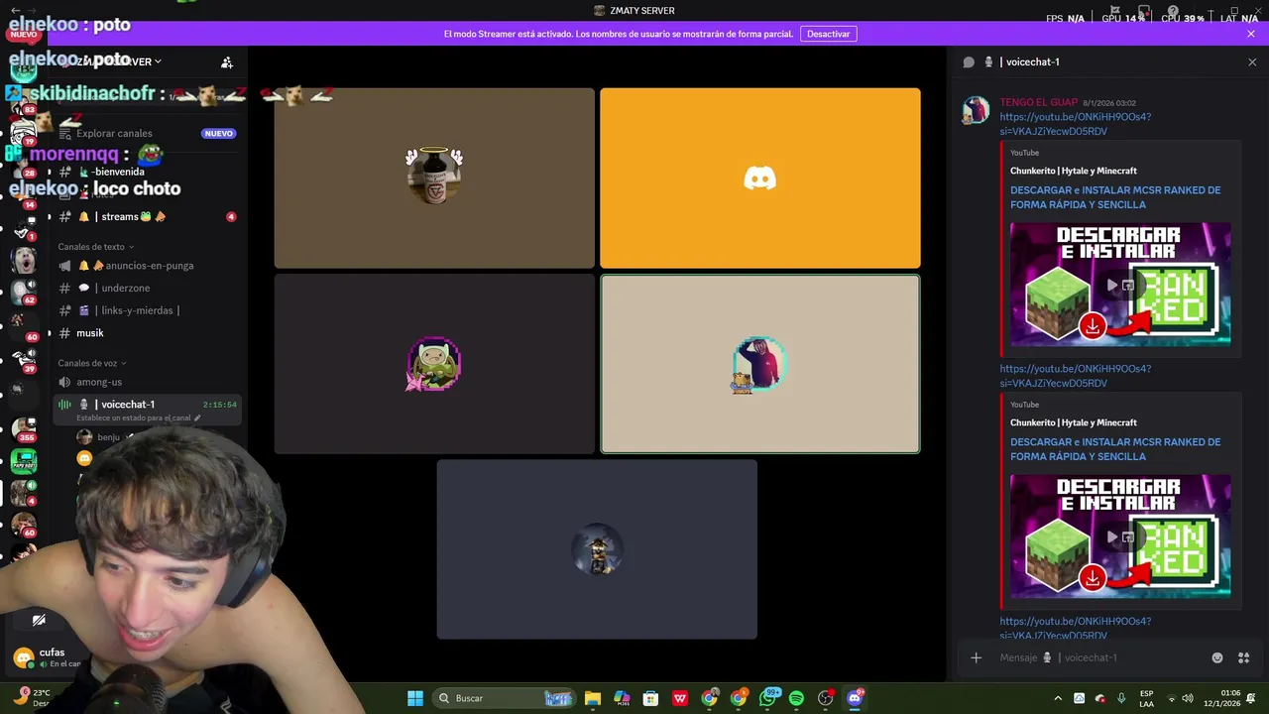Open the anuncios-en-punga channel
The image size is (1269, 714).
pyautogui.click(x=149, y=266)
